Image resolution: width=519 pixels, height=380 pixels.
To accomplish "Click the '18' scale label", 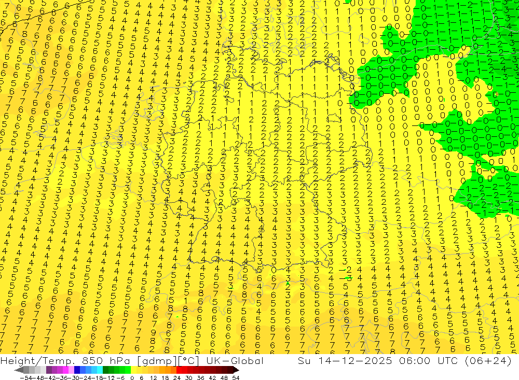I will 165,378.
